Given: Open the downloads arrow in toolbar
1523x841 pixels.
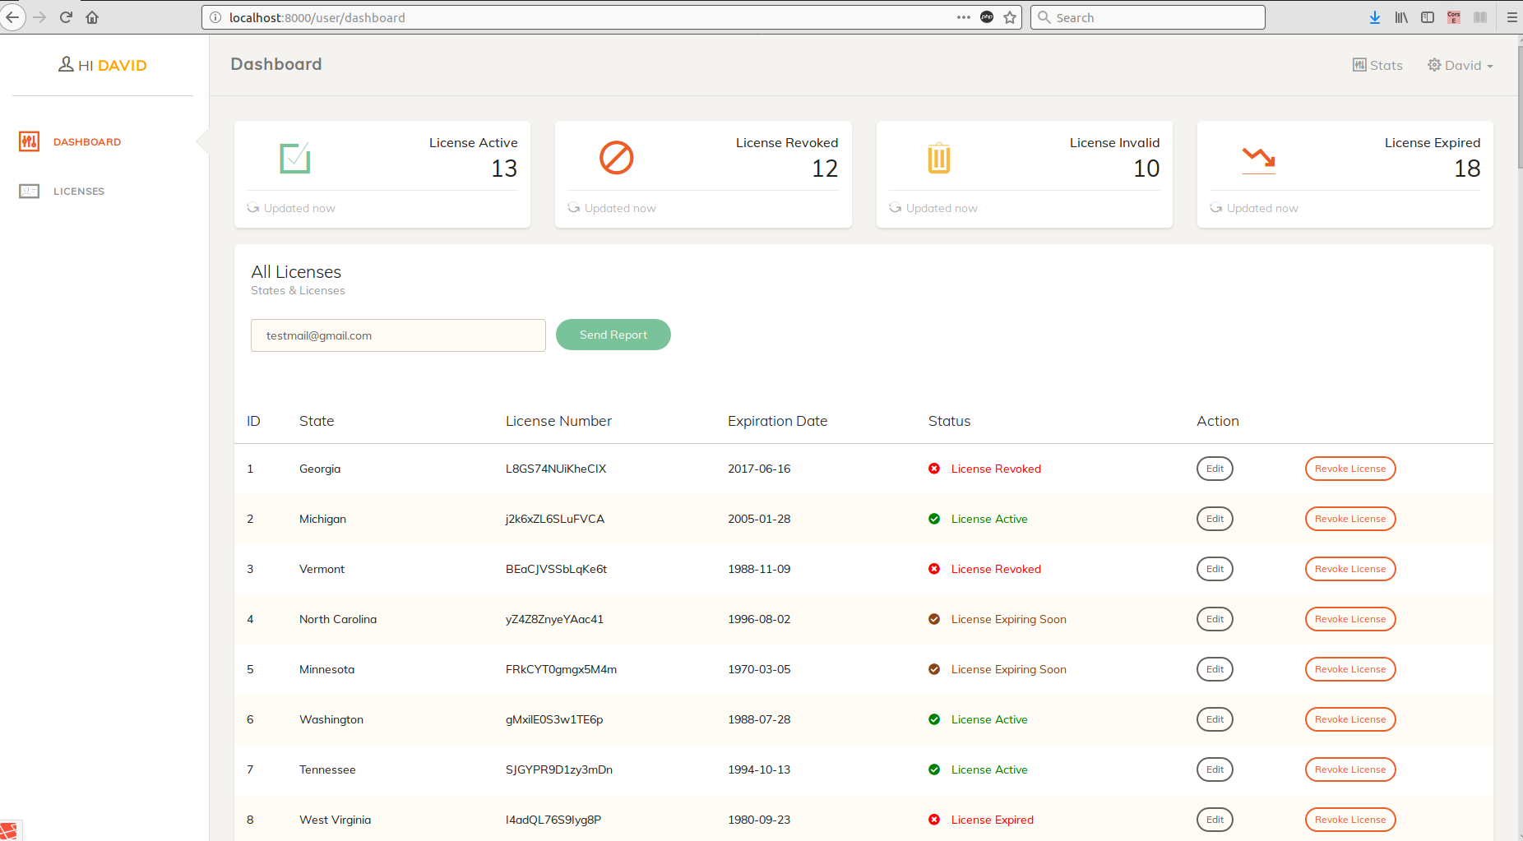Looking at the screenshot, I should (1375, 17).
